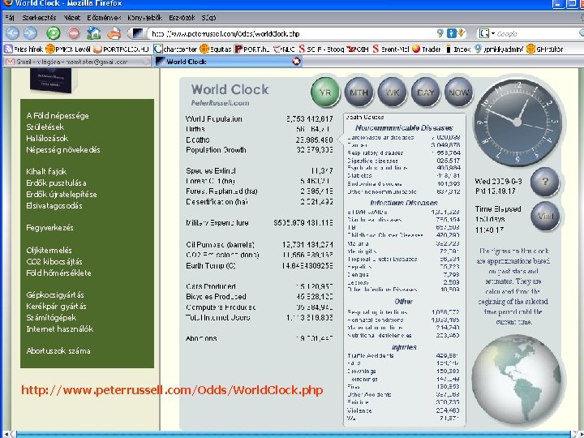Viewport: 584px width, 438px height.
Task: Click the 'Erdők pusztulása' sidebar text
Action: [56, 182]
